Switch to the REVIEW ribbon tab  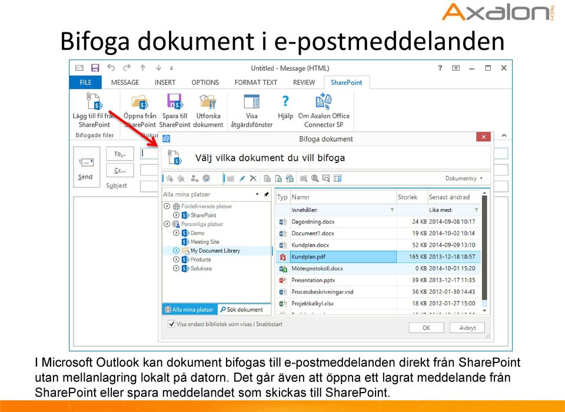[304, 82]
